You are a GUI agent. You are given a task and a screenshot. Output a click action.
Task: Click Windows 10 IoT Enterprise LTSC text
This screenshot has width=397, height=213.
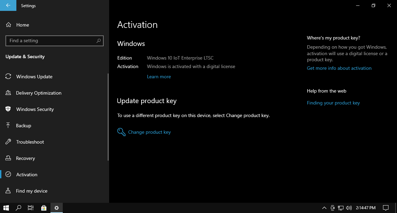[180, 58]
